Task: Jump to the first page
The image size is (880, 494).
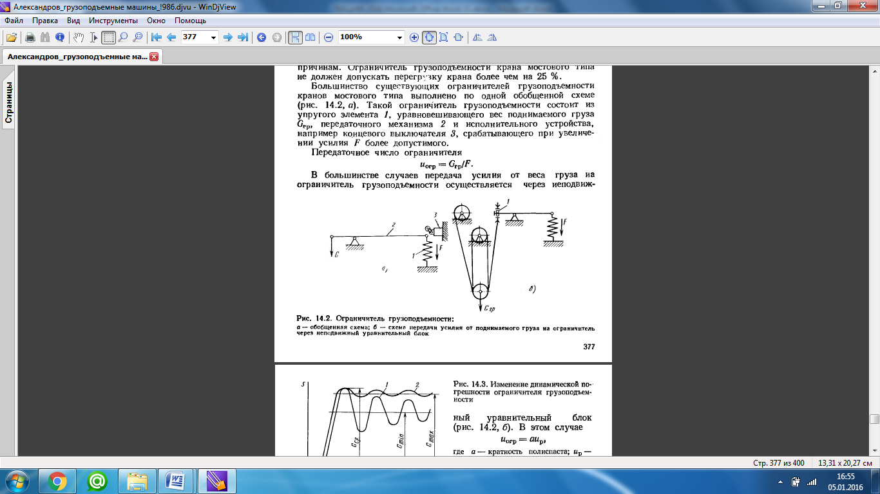Action: tap(156, 37)
